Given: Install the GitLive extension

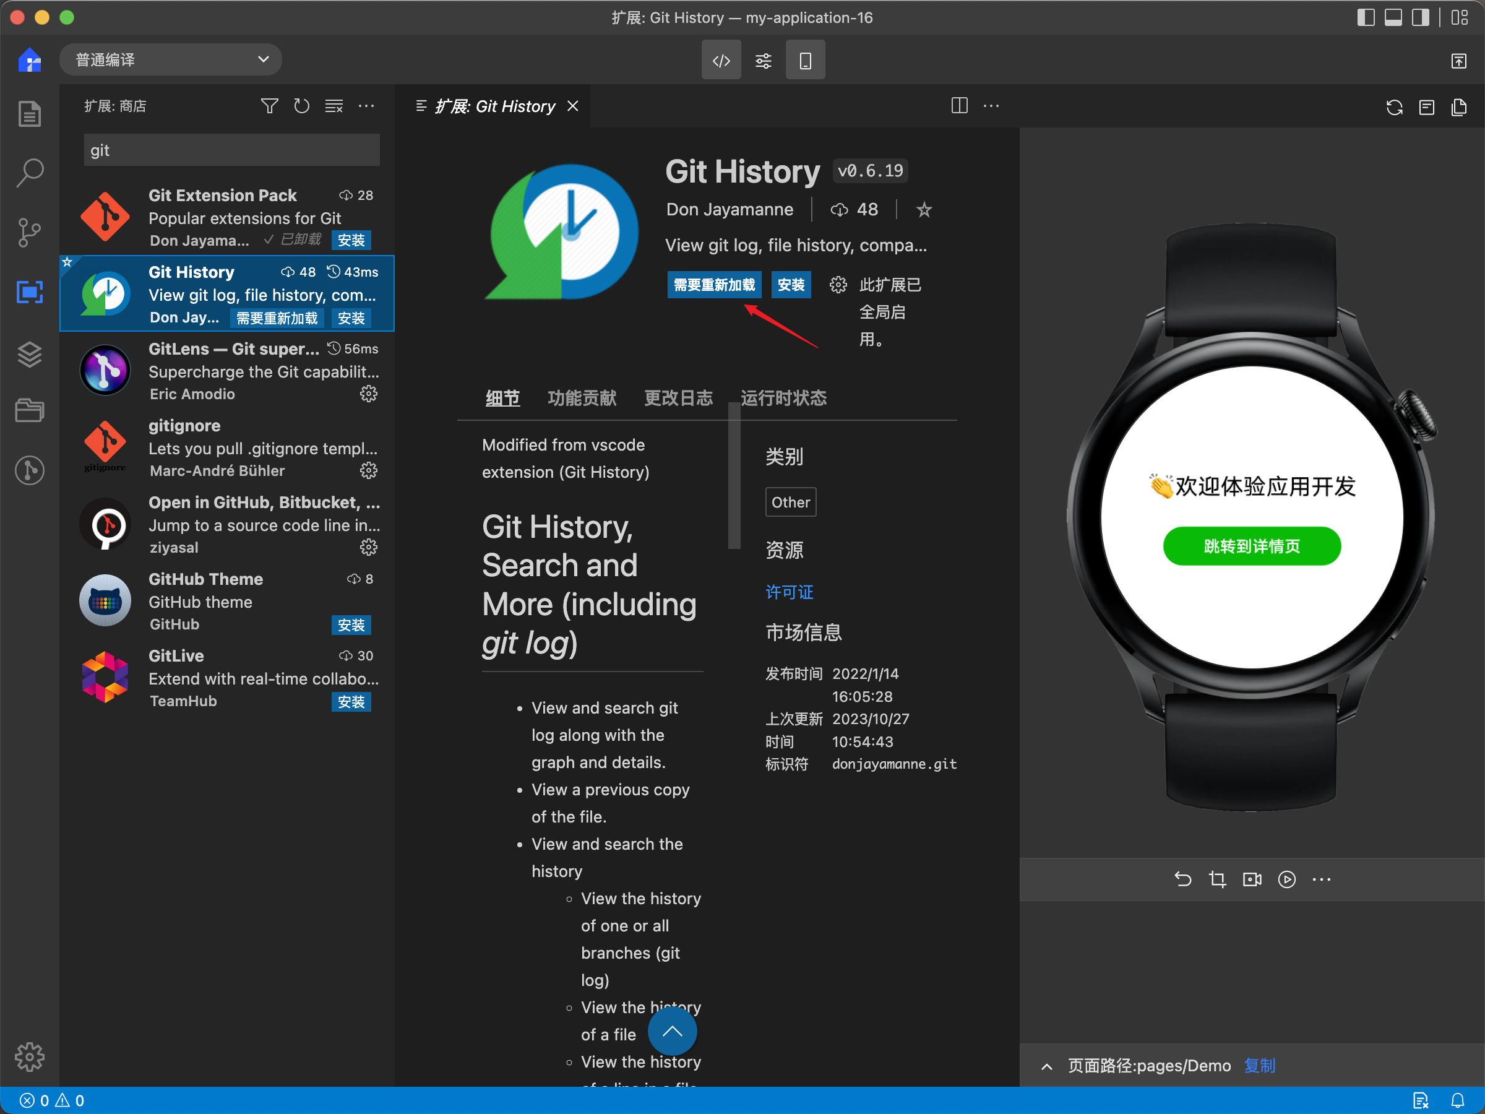Looking at the screenshot, I should tap(351, 702).
